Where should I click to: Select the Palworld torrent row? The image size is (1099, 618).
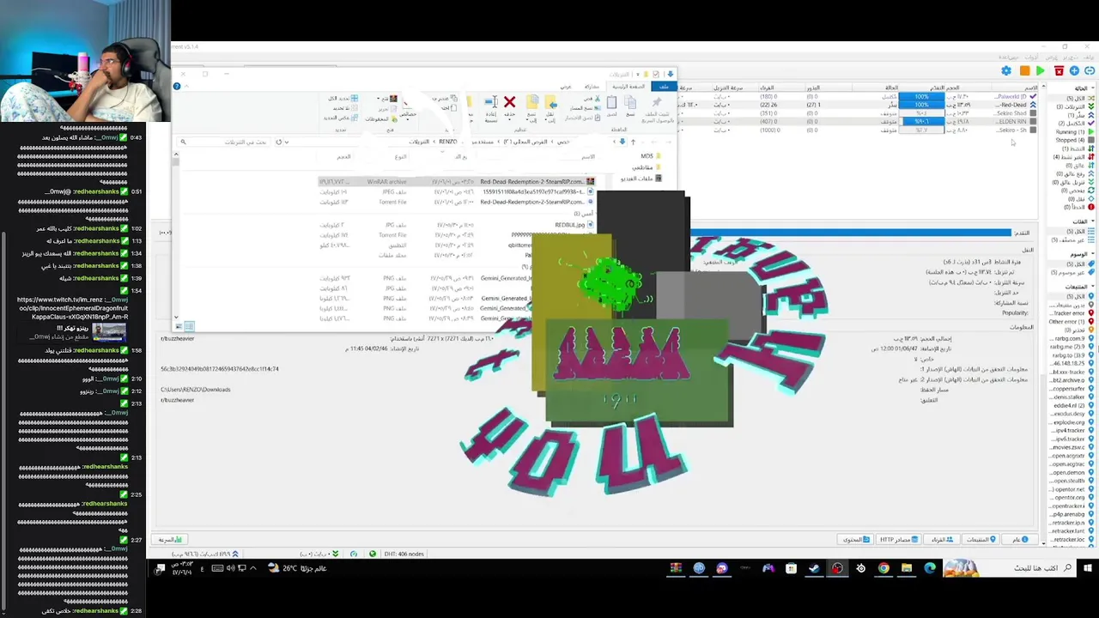click(x=859, y=97)
